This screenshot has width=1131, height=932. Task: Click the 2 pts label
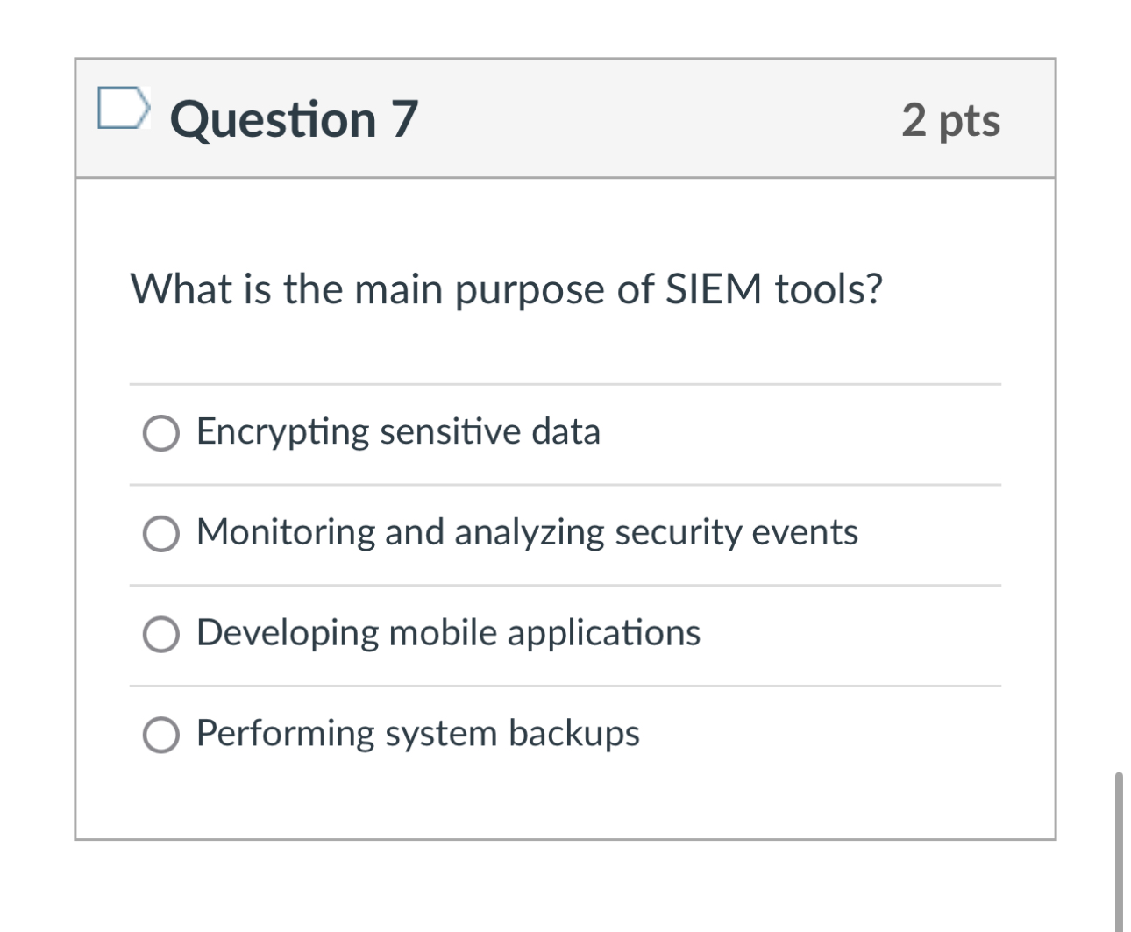(952, 121)
